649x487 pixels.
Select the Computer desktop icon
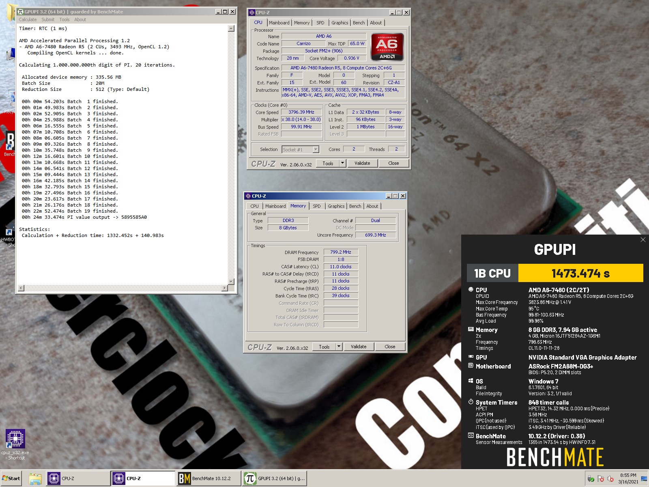10,59
